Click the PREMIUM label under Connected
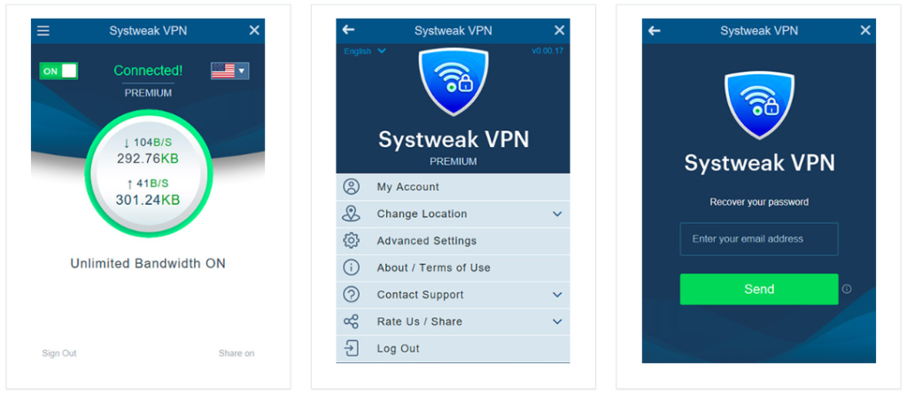Image resolution: width=907 pixels, height=395 pixels. (x=148, y=92)
